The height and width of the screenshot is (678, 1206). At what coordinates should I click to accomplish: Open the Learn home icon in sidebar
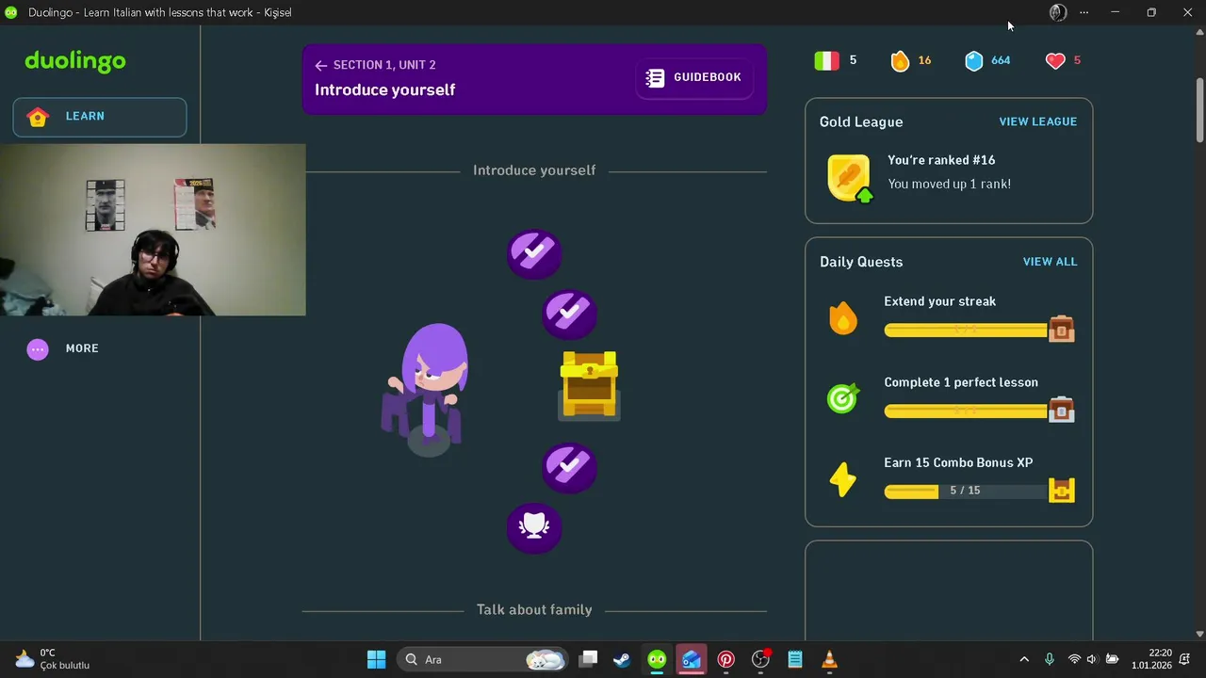[x=38, y=117]
